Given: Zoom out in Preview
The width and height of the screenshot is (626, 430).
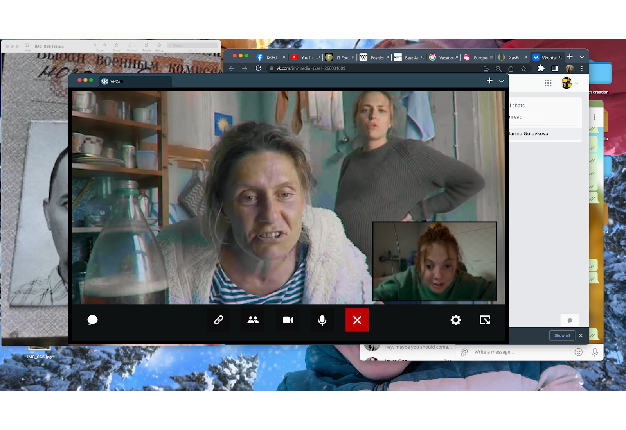Looking at the screenshot, I should click(95, 45).
